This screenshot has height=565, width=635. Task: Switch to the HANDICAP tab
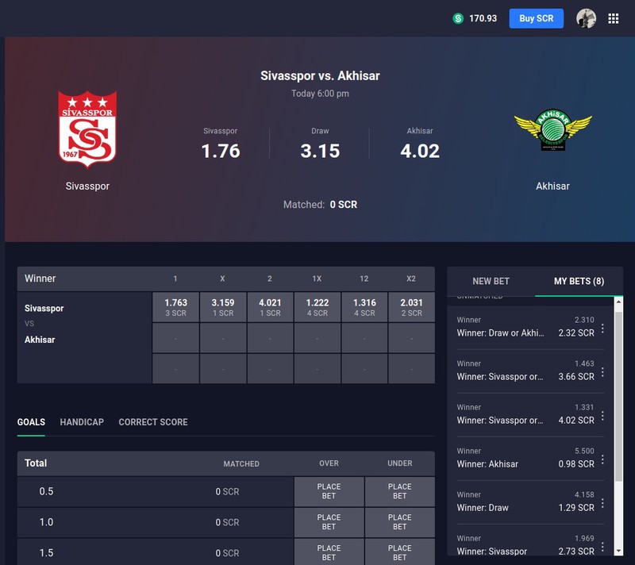(x=82, y=422)
